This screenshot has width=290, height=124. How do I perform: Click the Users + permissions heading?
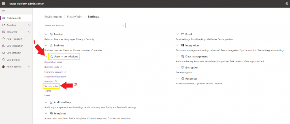(66, 57)
